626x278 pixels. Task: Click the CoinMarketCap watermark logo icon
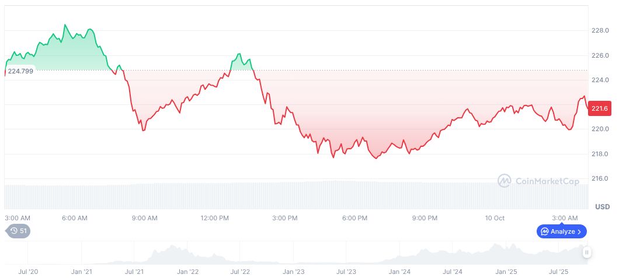coord(504,181)
